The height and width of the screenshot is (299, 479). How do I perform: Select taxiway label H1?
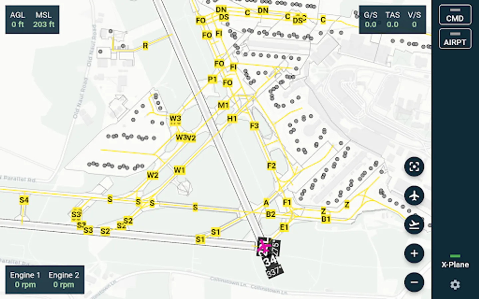click(232, 118)
